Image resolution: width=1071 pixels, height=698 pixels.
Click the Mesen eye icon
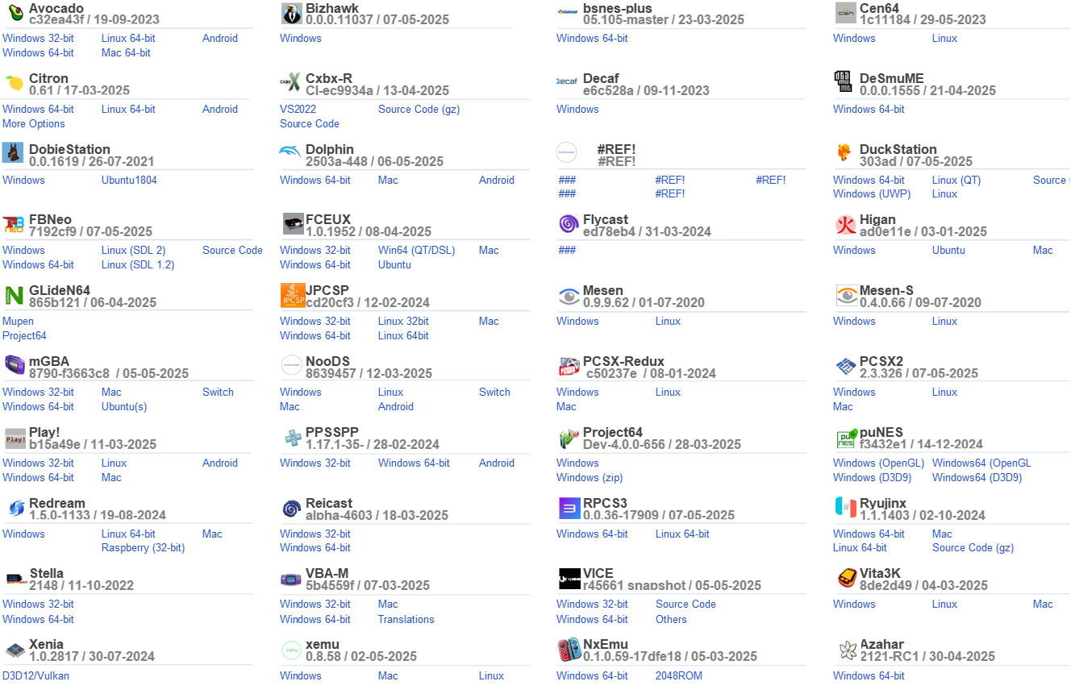(569, 297)
